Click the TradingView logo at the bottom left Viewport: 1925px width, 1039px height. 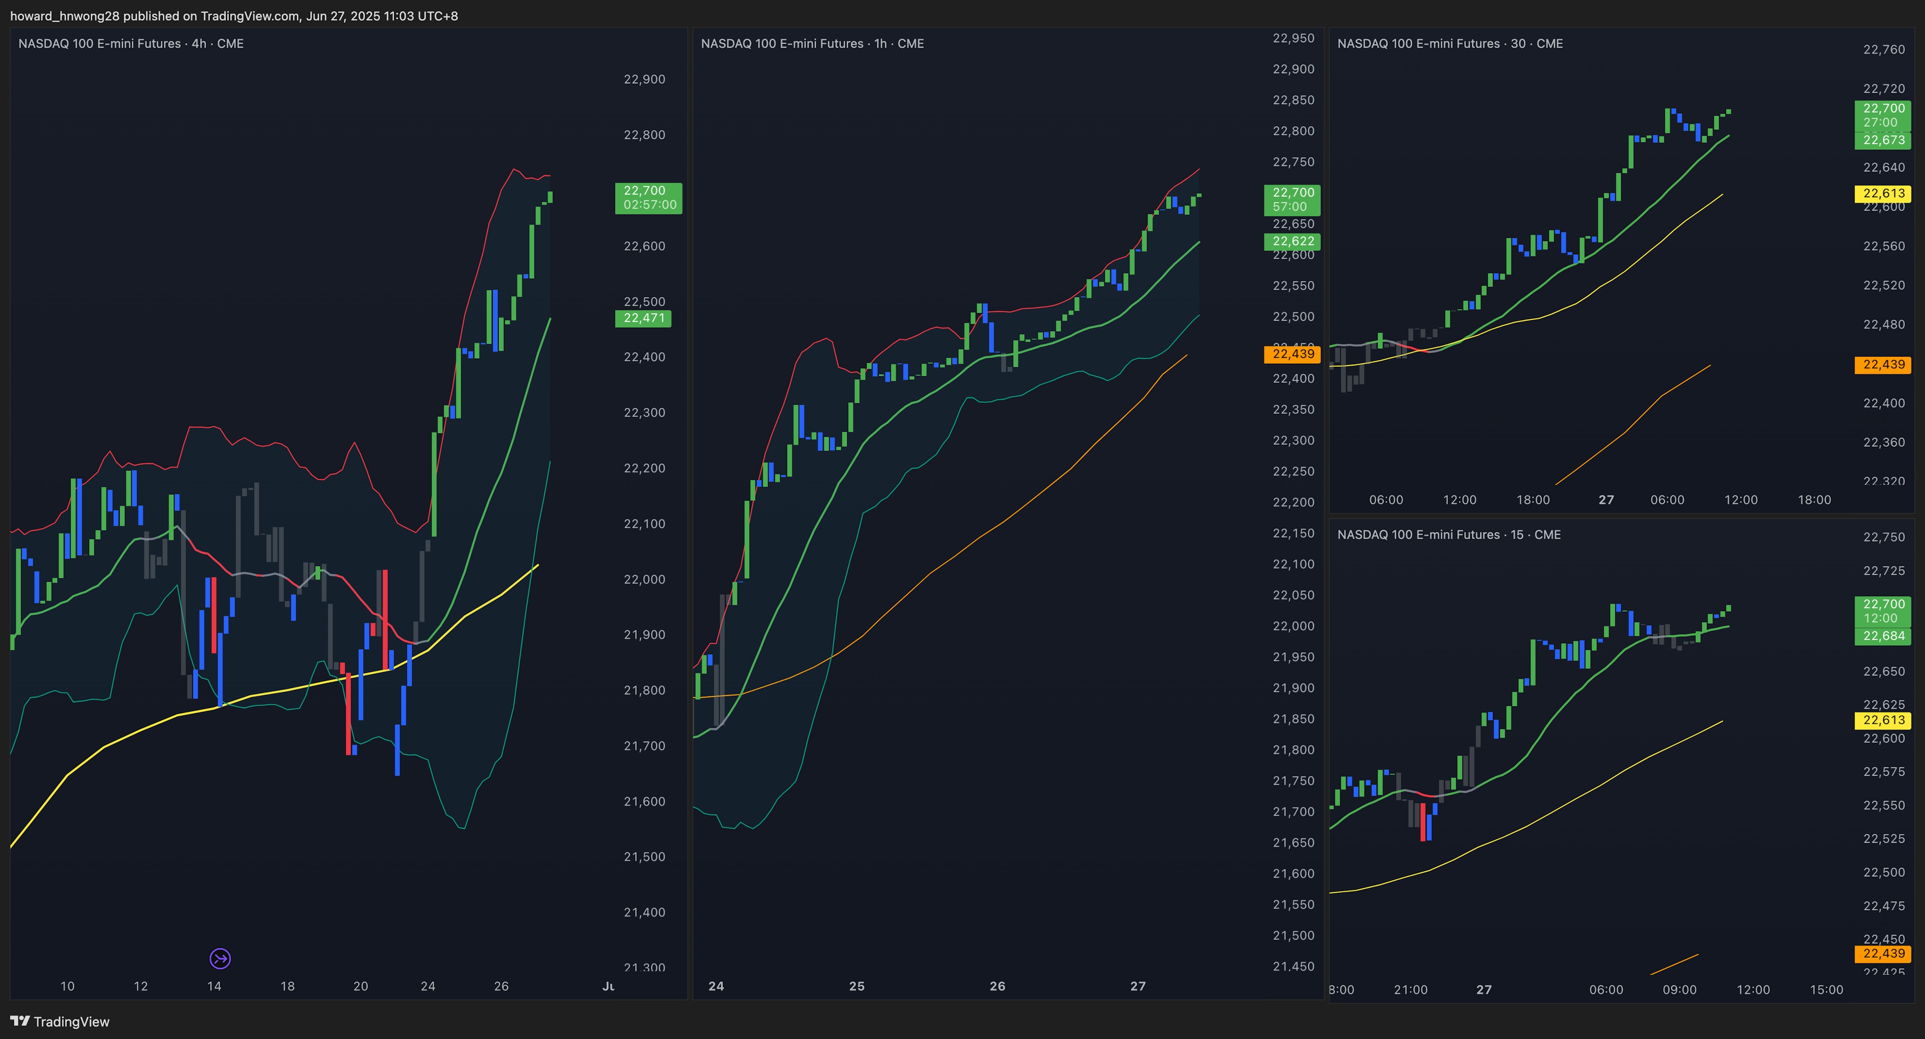(x=60, y=1021)
